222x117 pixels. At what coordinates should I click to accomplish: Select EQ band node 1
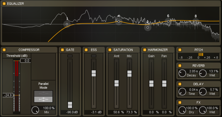(67, 24)
